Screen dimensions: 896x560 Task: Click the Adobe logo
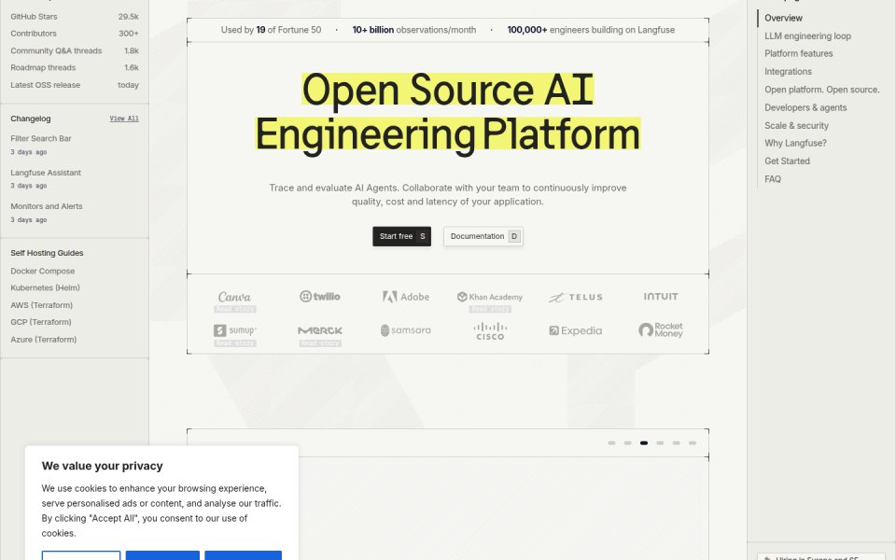(x=406, y=297)
